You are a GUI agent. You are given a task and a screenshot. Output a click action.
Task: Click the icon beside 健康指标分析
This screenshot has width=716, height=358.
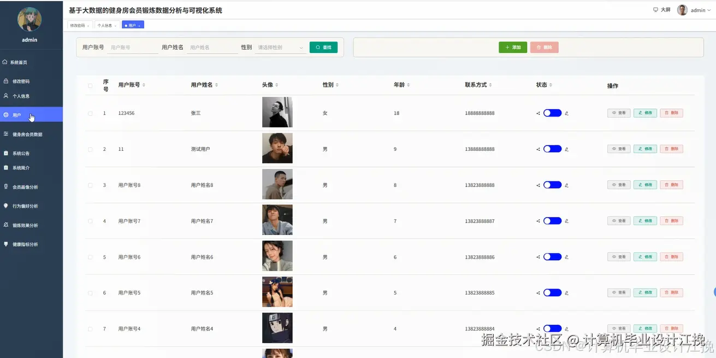pyautogui.click(x=5, y=244)
